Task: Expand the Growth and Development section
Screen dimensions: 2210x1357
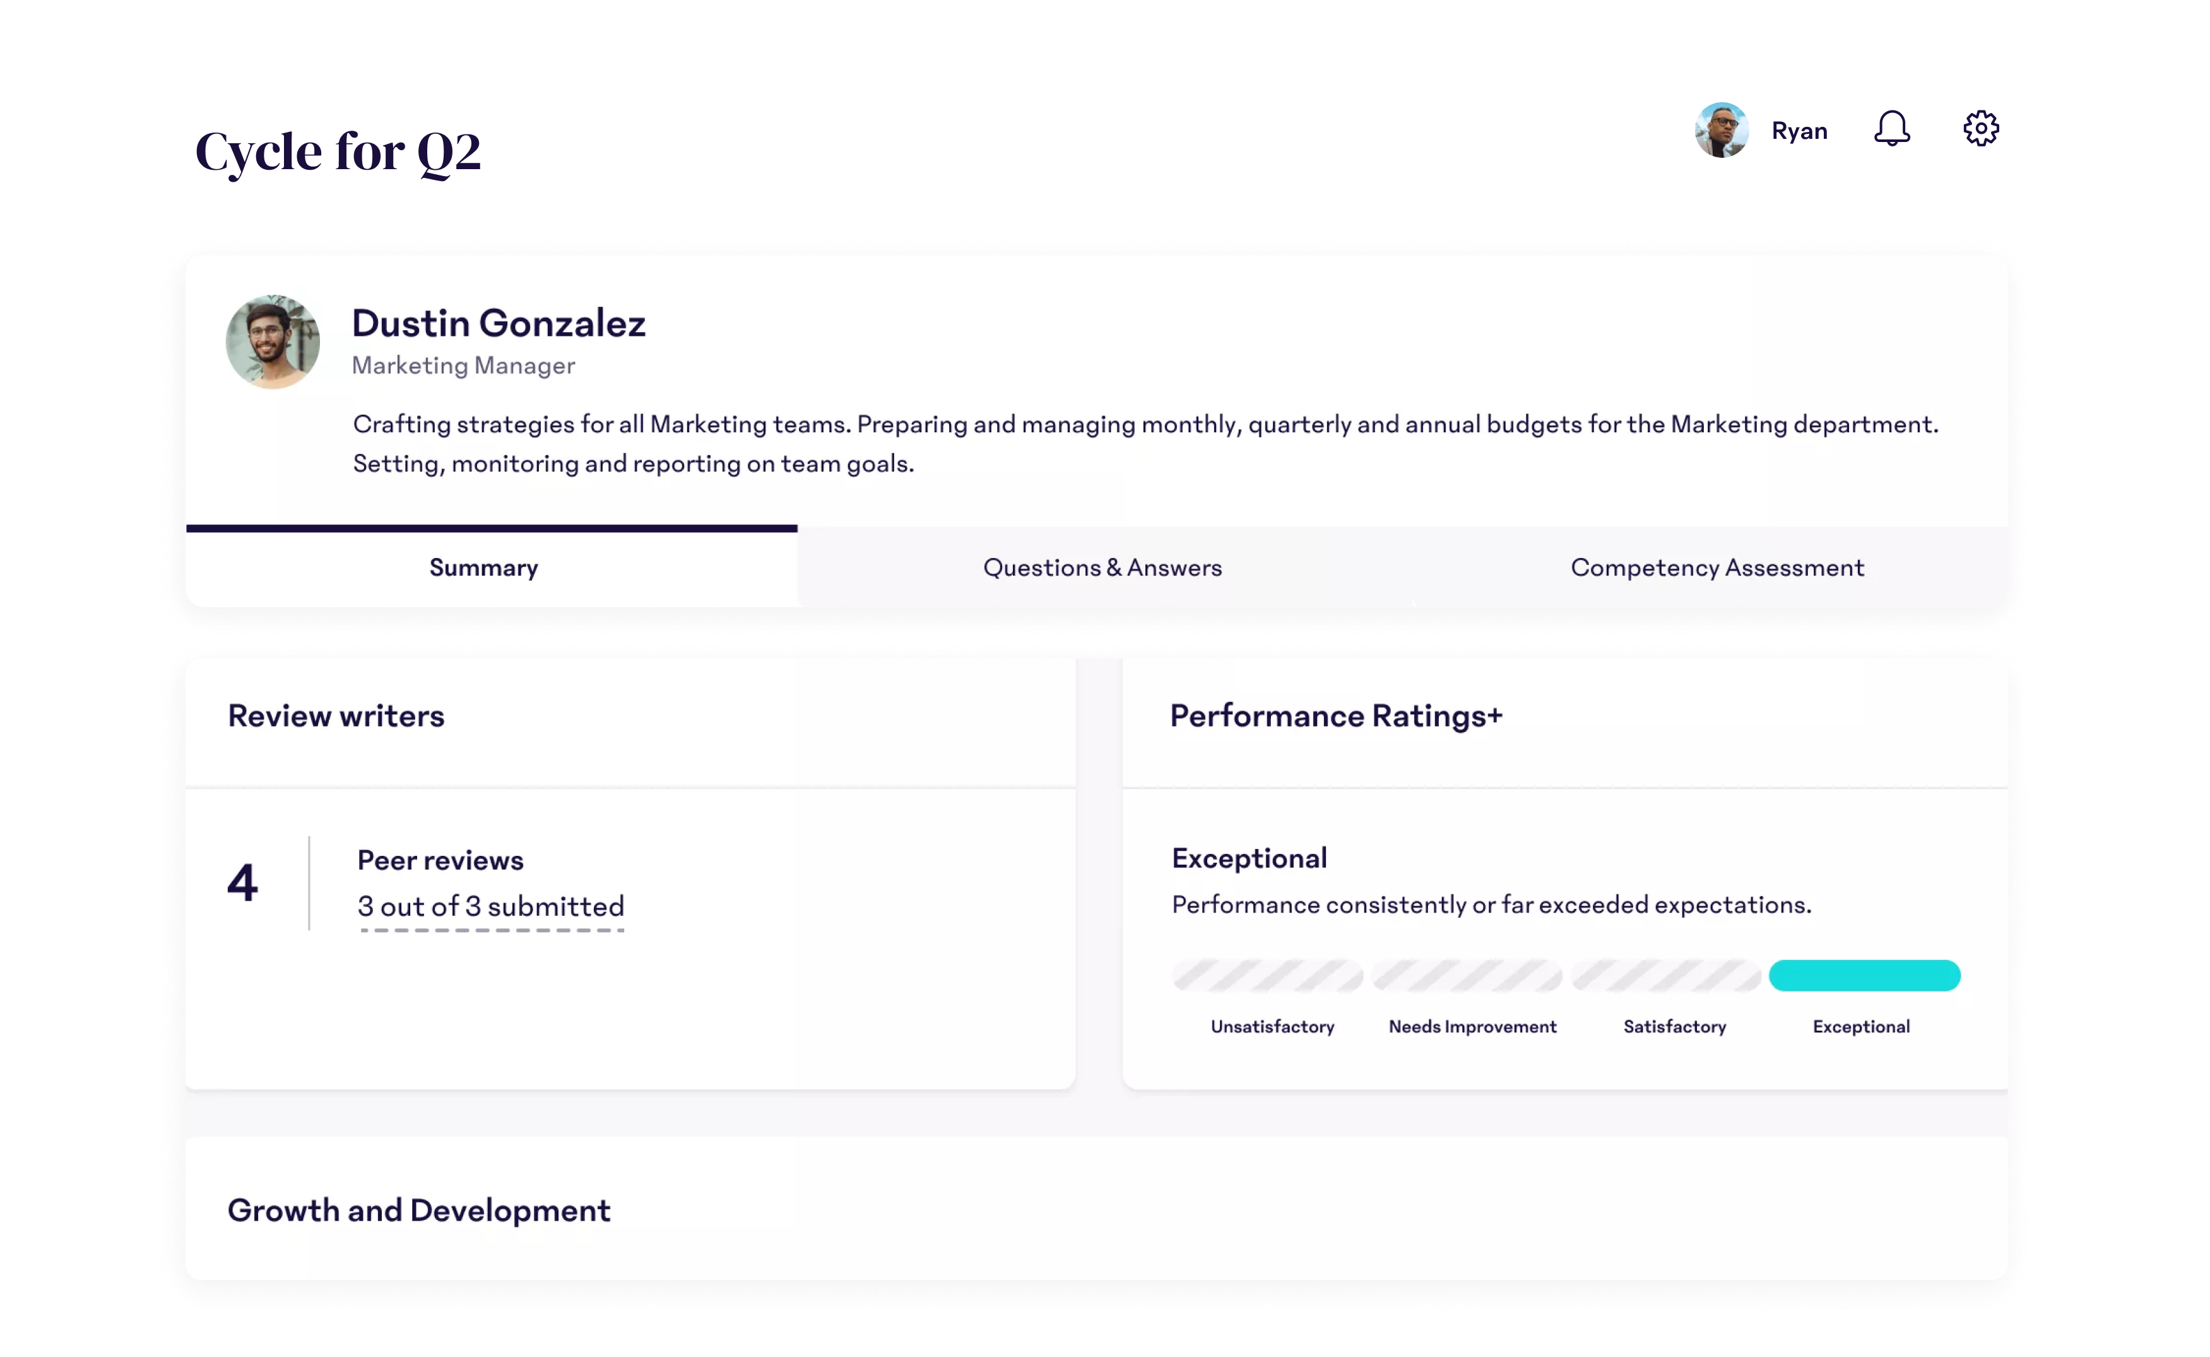Action: 419,1210
